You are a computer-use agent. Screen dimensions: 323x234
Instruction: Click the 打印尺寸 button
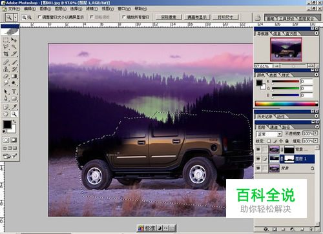[225, 17]
